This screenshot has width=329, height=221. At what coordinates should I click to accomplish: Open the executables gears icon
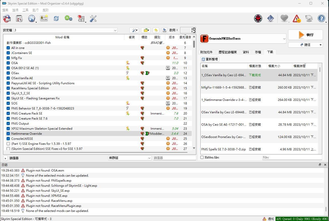(68, 18)
